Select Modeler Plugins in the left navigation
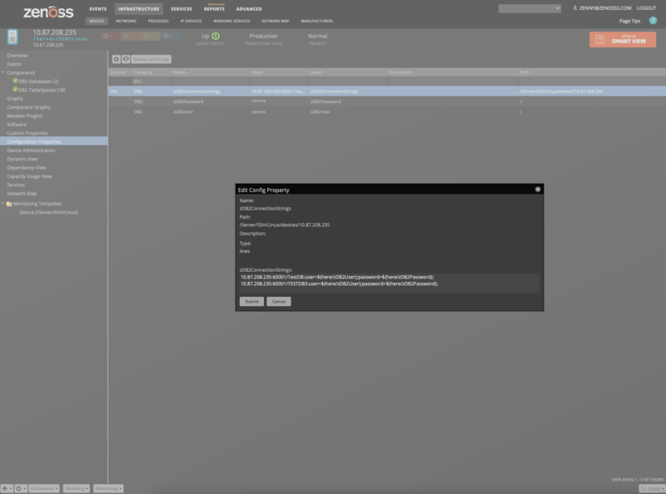This screenshot has width=666, height=494. coord(25,116)
